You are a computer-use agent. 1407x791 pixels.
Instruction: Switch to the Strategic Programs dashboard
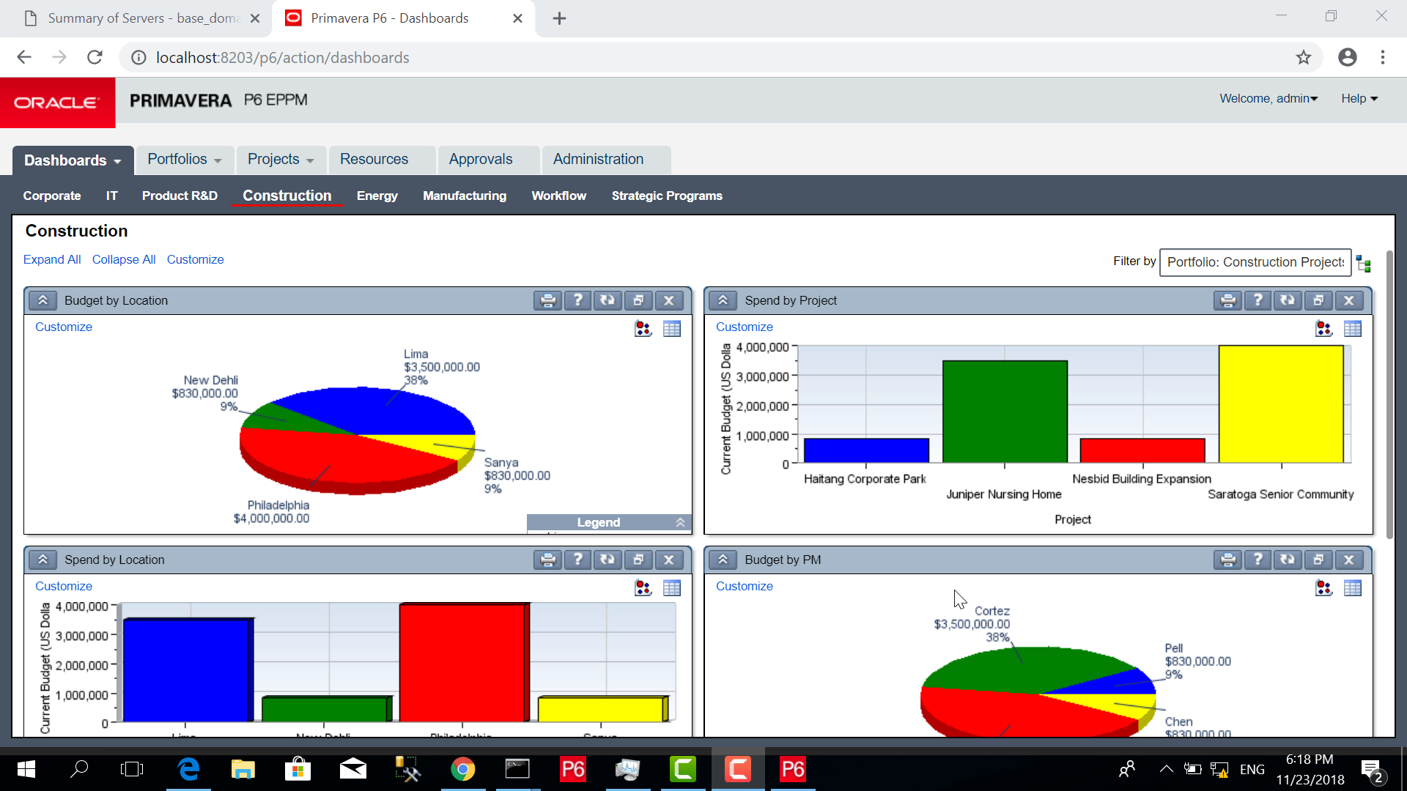[x=667, y=196]
